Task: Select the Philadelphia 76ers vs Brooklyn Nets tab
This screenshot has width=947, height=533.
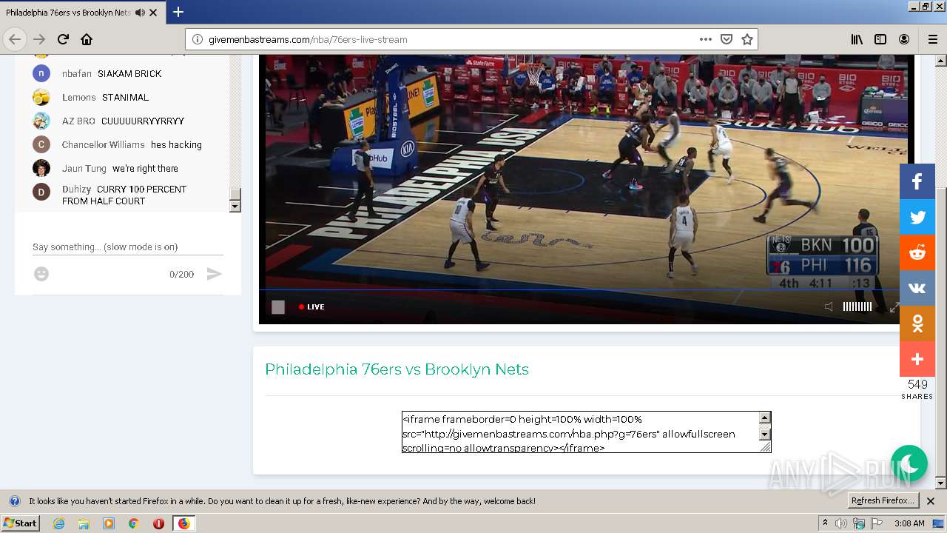Action: tap(82, 13)
